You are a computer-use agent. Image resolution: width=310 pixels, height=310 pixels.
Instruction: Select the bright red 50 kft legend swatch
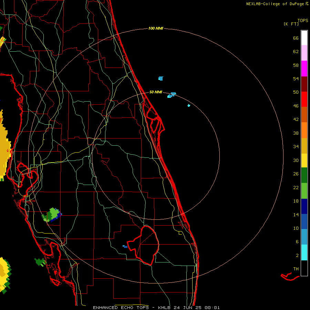click(304, 99)
